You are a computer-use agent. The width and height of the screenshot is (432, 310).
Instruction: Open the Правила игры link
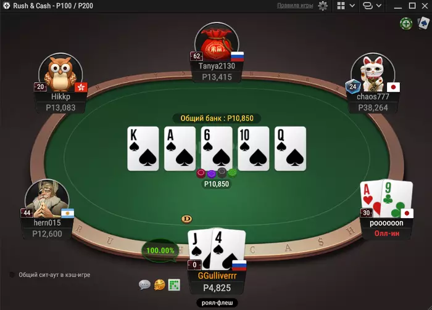pyautogui.click(x=295, y=6)
